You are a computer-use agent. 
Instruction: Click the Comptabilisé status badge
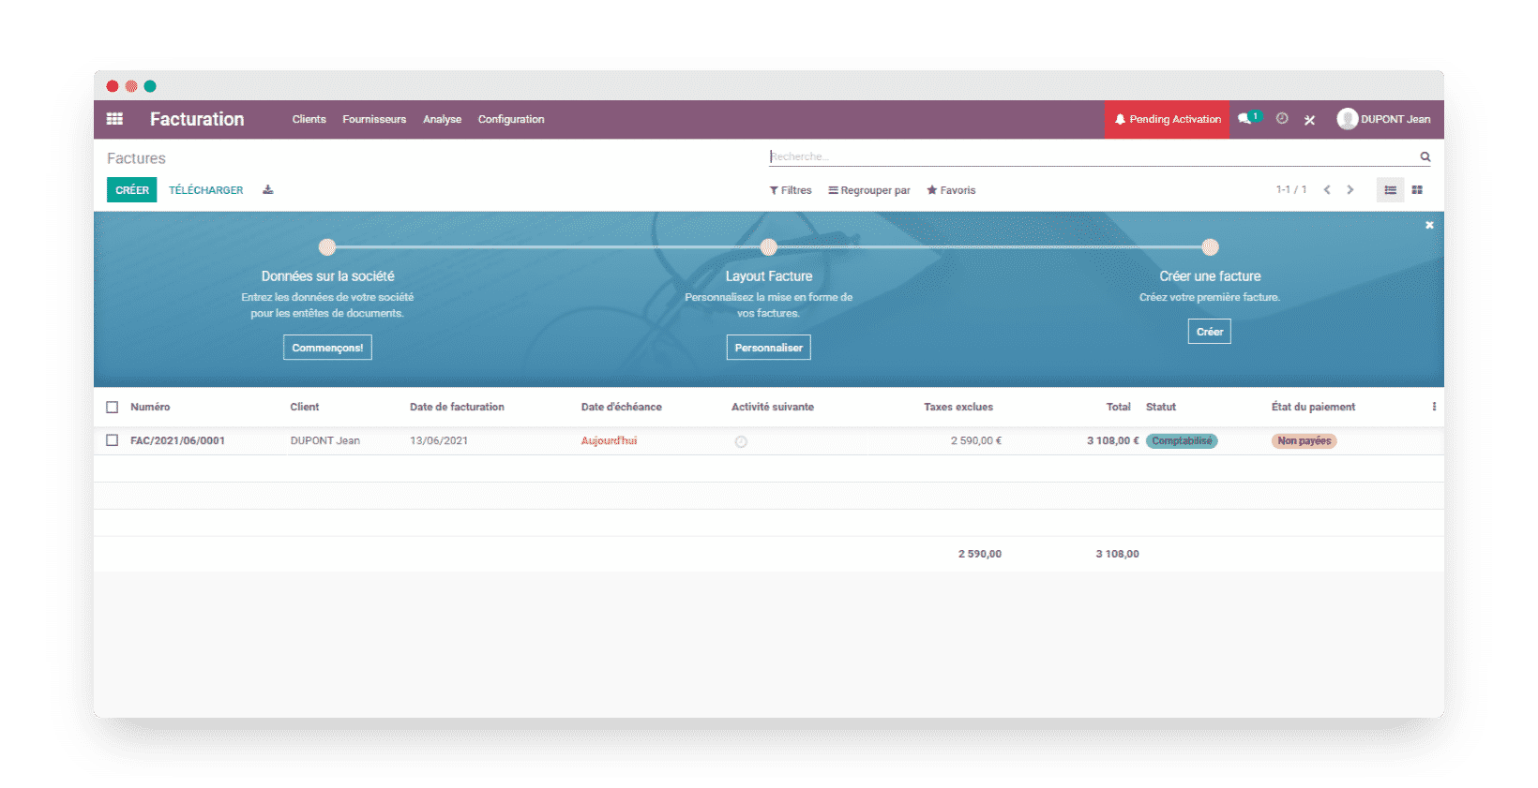point(1182,441)
